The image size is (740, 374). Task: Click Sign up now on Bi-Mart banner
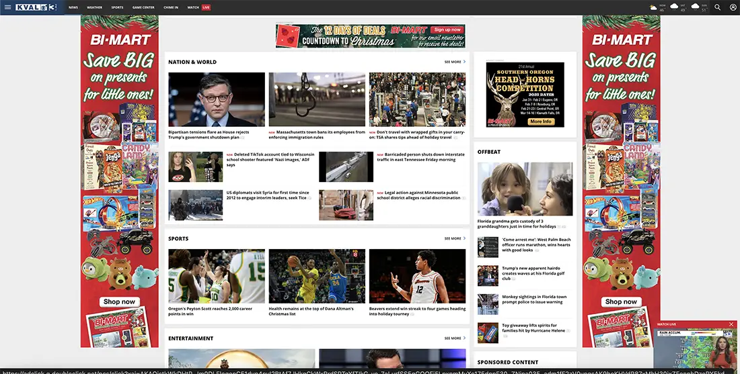click(447, 29)
